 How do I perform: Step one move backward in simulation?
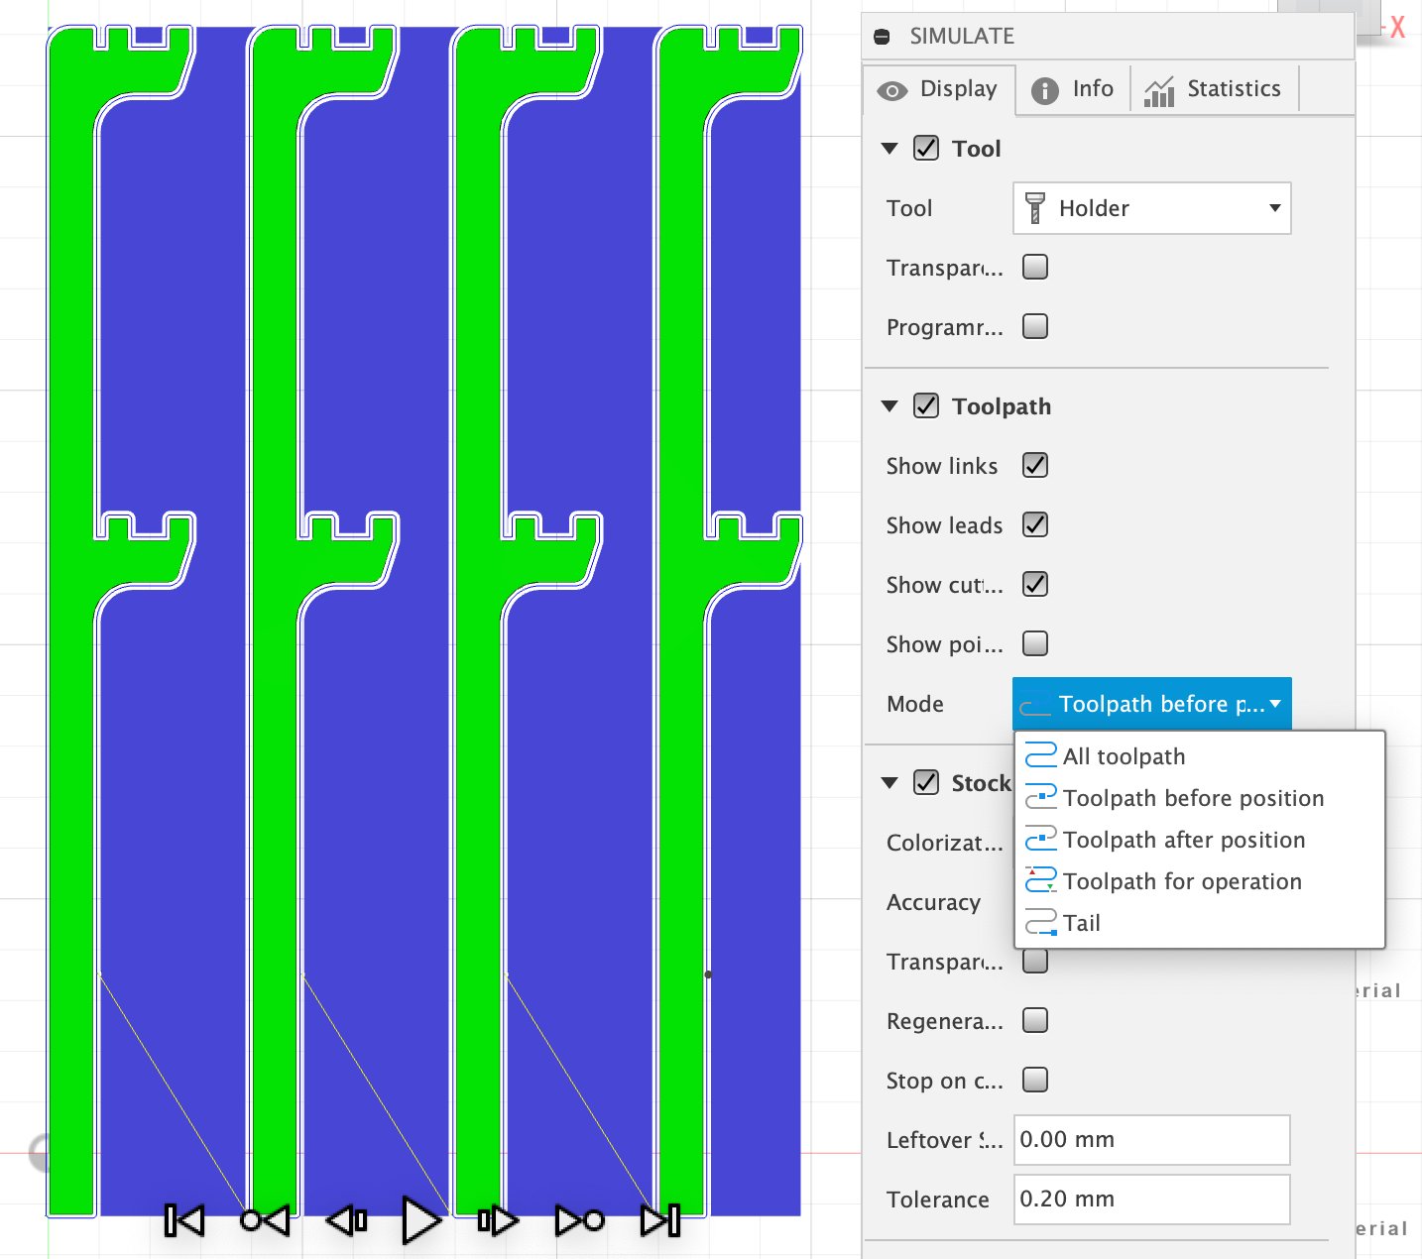pos(346,1220)
